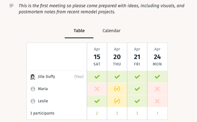Click Maria's red X on Apr 15

click(x=97, y=89)
